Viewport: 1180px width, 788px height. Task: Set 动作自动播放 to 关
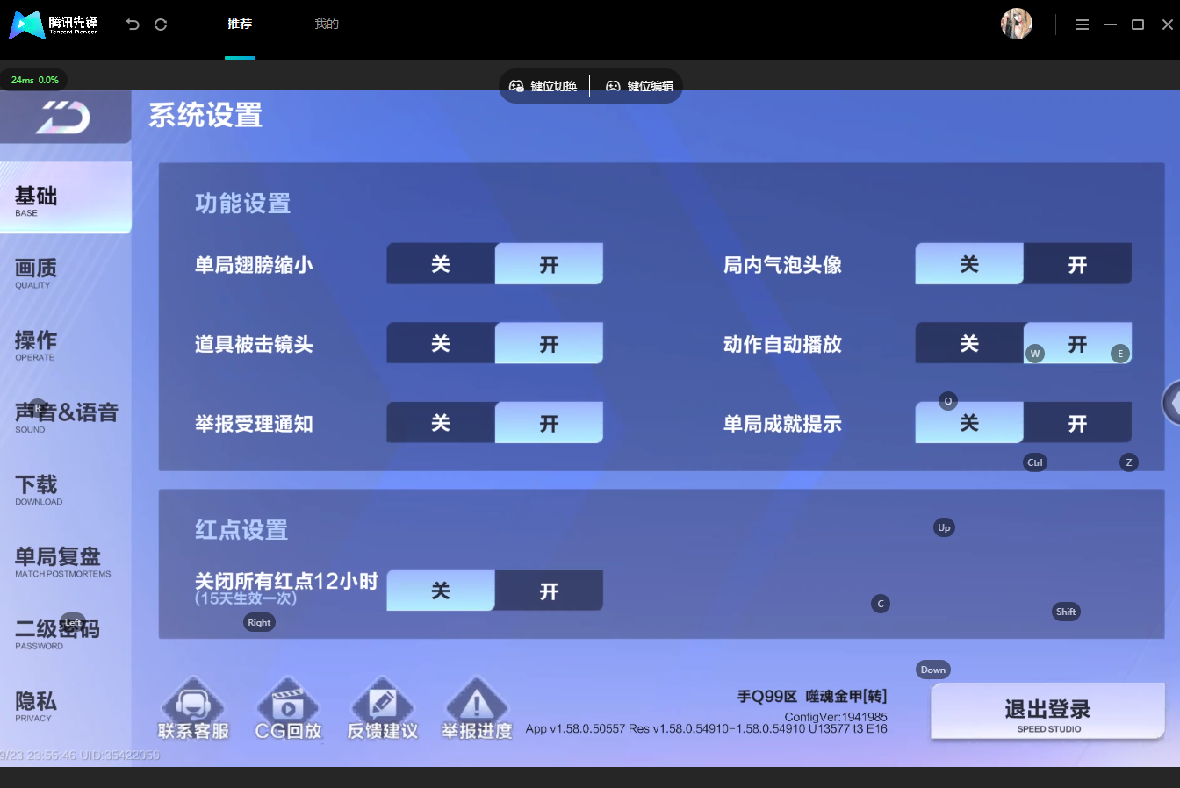(969, 343)
